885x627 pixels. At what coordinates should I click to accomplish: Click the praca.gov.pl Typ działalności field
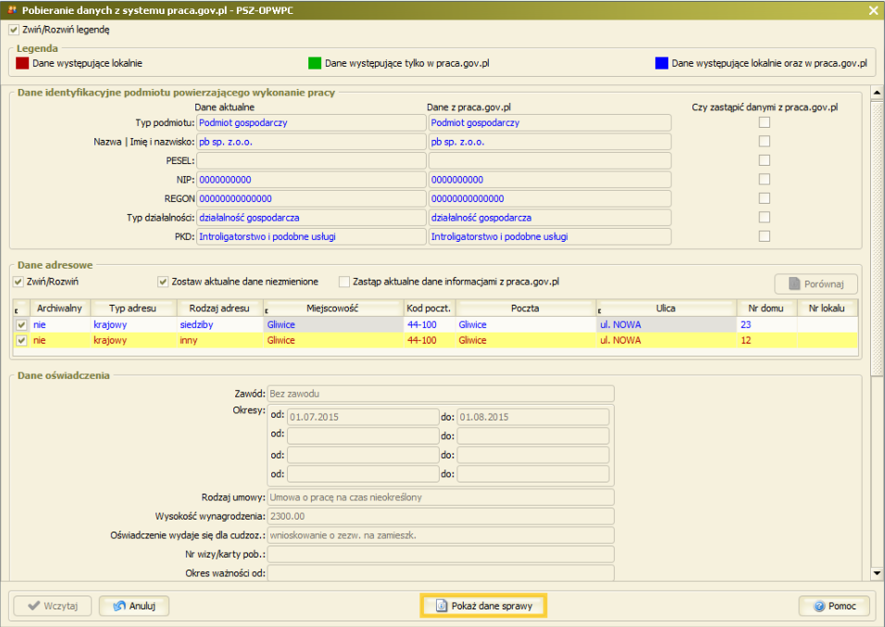(x=550, y=218)
